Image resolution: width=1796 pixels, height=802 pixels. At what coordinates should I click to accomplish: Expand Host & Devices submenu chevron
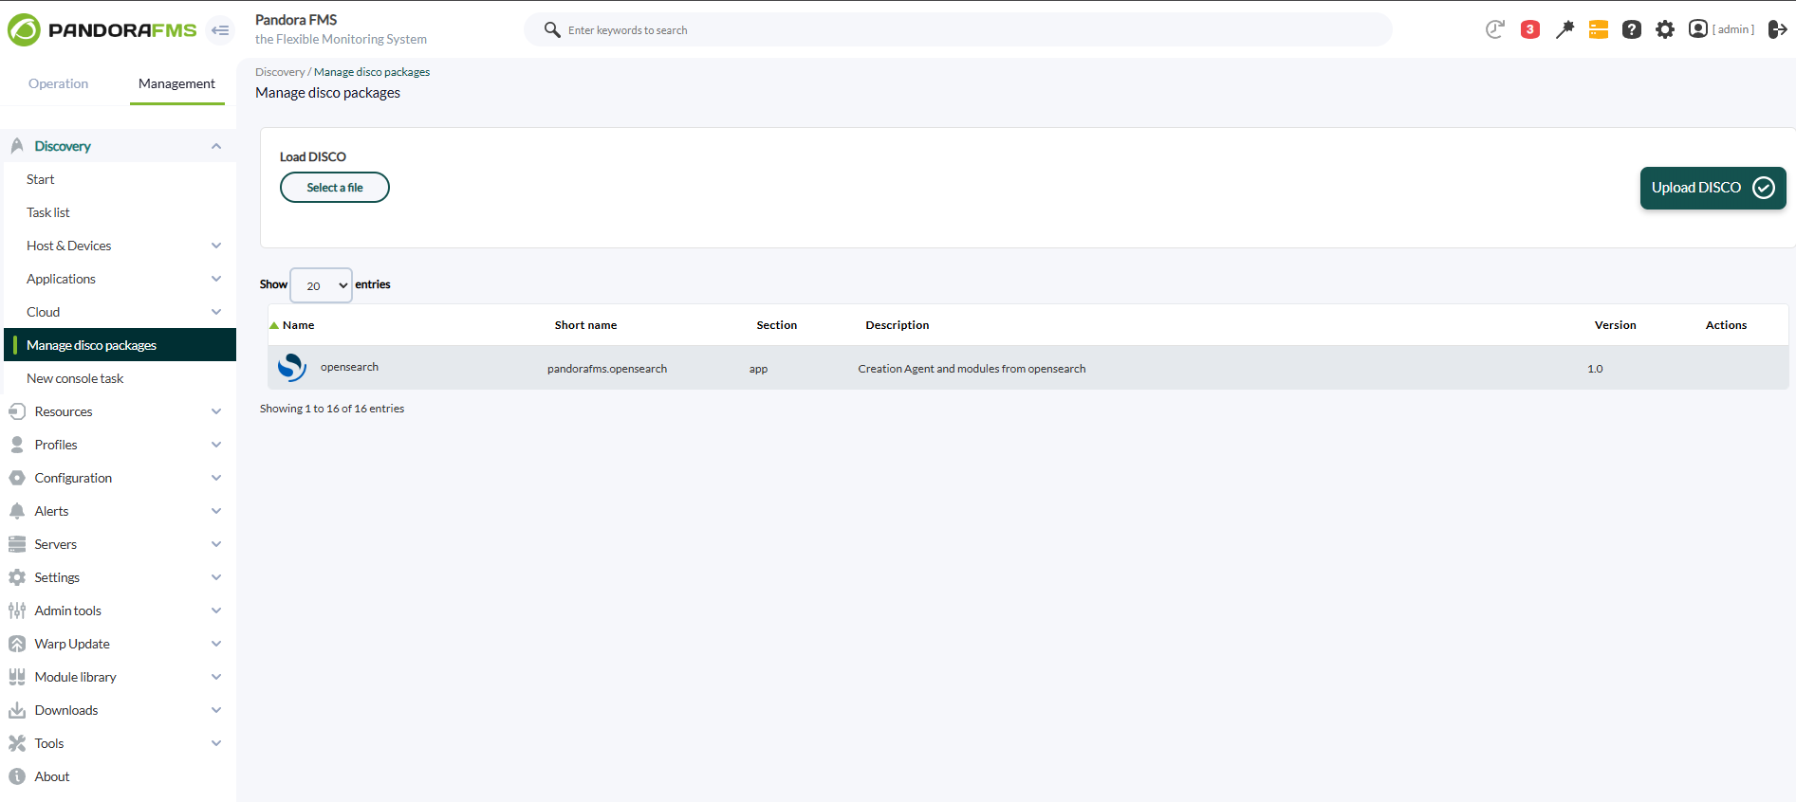216,246
